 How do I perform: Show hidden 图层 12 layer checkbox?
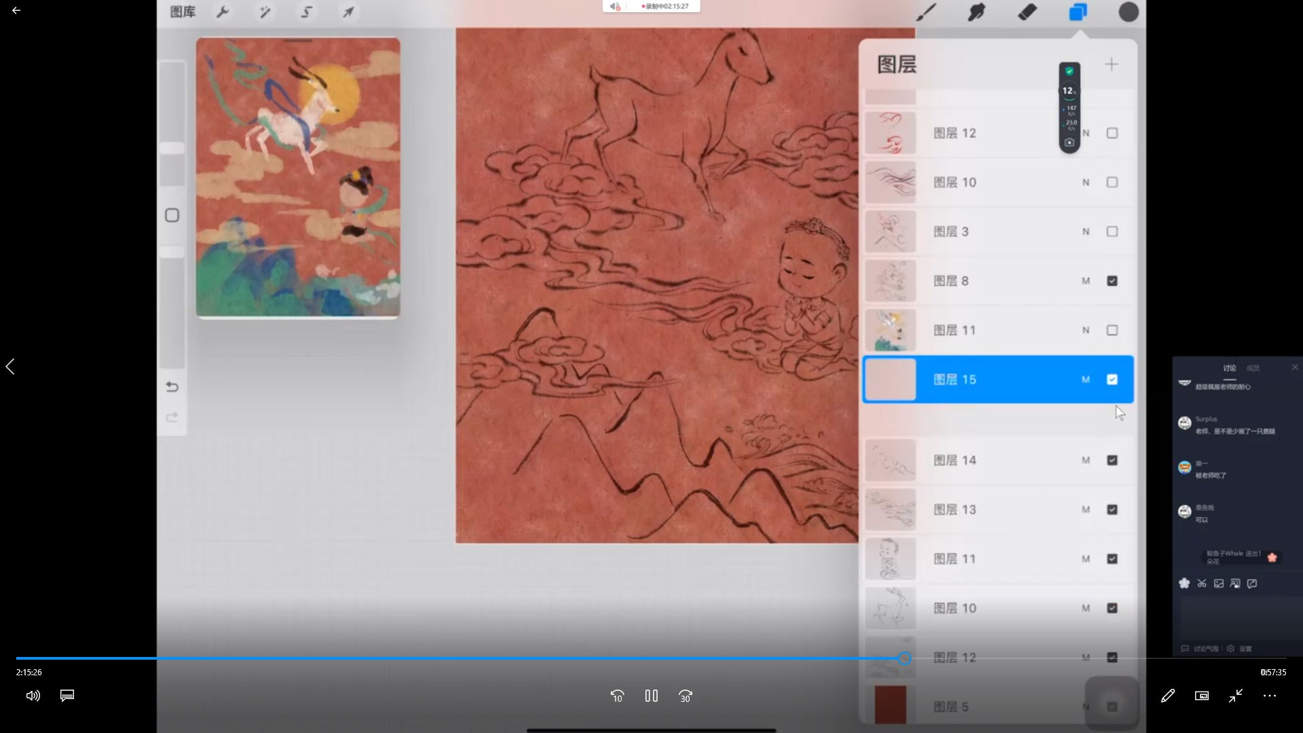[1112, 133]
